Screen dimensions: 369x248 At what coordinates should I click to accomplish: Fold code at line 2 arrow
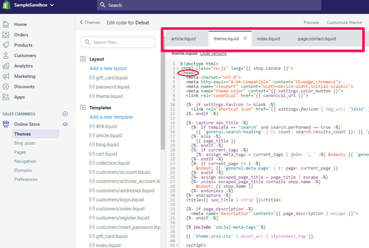(177, 68)
